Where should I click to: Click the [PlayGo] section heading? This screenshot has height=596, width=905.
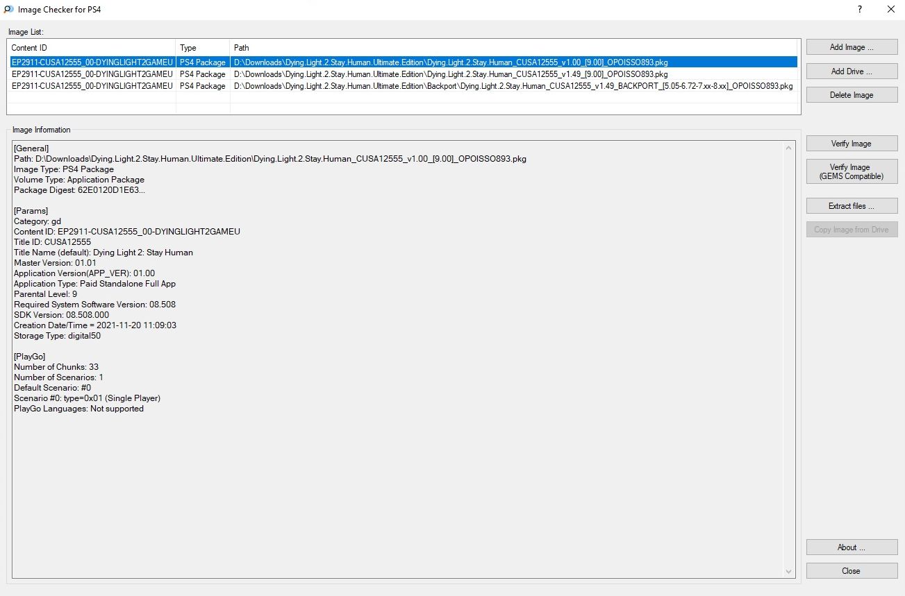[x=30, y=357]
